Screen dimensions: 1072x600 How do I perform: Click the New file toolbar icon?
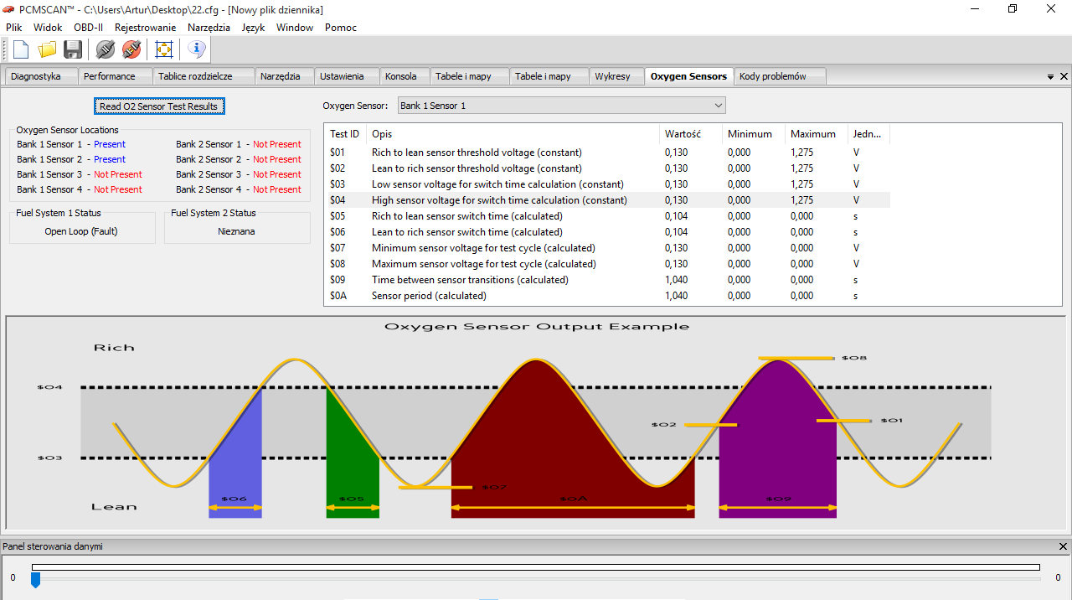(21, 50)
